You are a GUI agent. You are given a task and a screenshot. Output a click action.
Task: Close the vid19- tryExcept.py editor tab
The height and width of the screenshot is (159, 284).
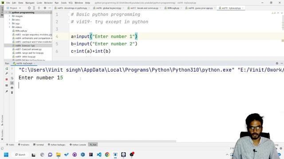tap(243, 8)
